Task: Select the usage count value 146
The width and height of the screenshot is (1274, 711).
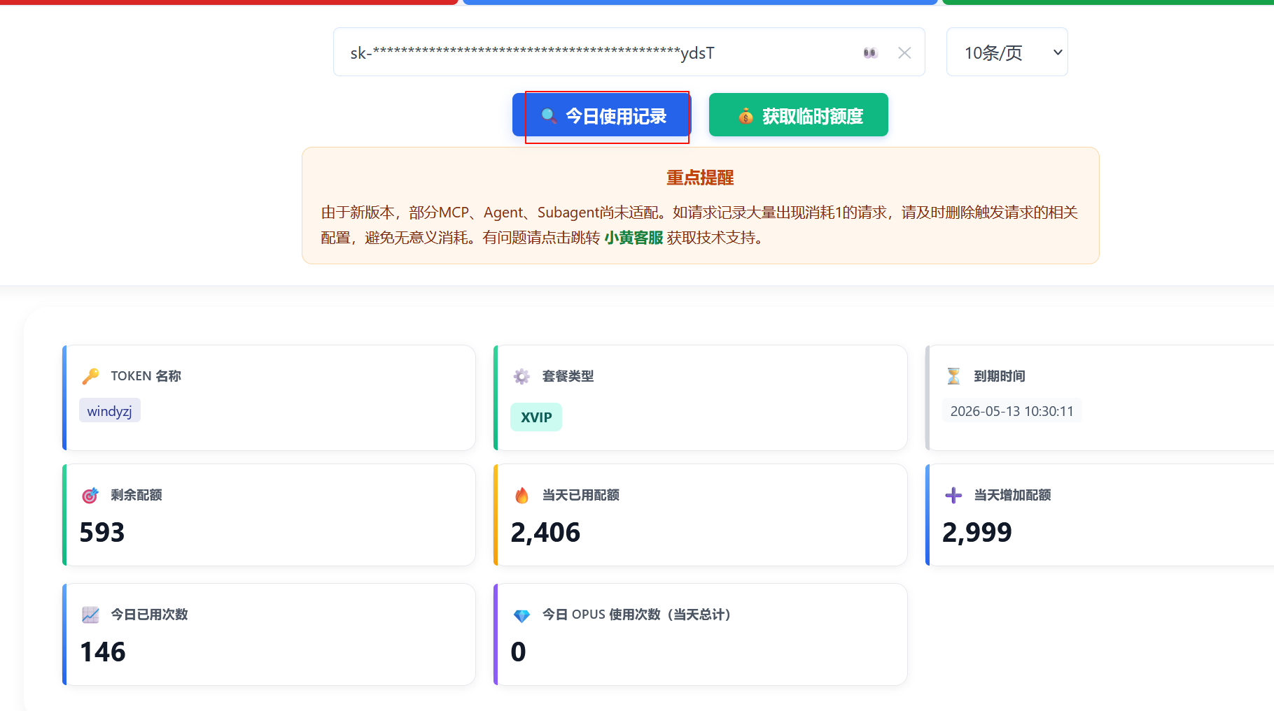Action: click(x=103, y=652)
